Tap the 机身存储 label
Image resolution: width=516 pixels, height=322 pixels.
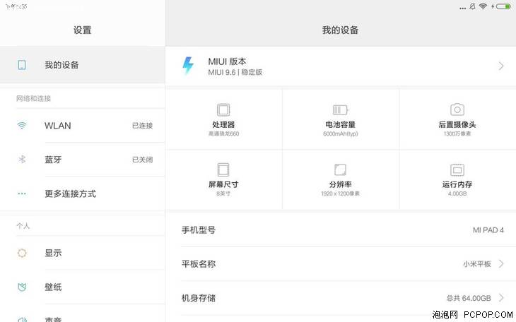[199, 298]
